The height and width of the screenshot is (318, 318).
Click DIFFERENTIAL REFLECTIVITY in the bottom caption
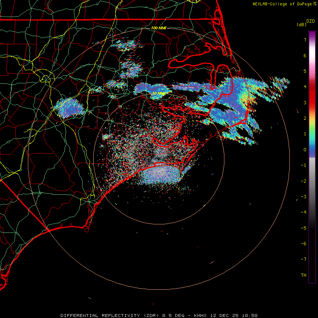point(100,316)
